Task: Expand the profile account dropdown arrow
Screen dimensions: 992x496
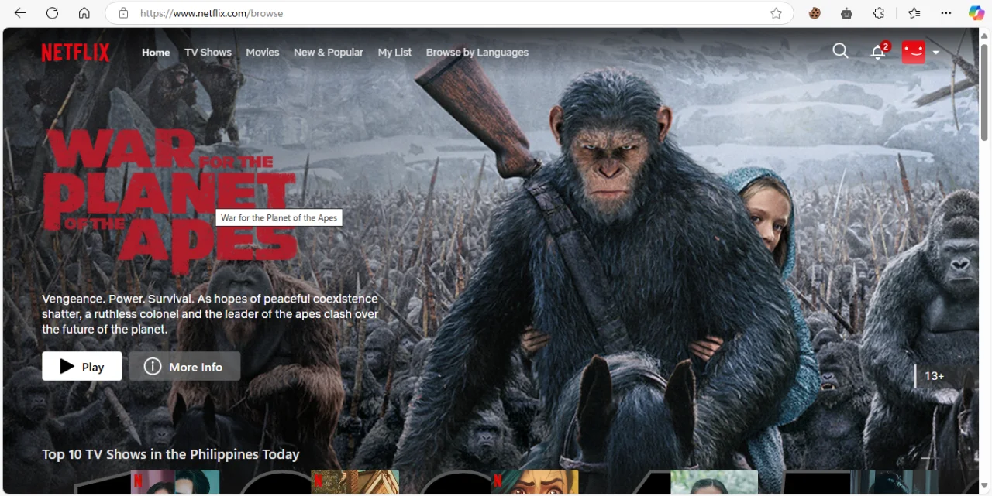Action: pyautogui.click(x=935, y=53)
